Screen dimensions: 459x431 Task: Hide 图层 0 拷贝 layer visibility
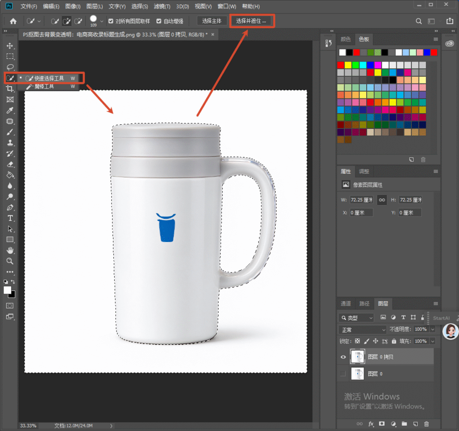coord(343,357)
